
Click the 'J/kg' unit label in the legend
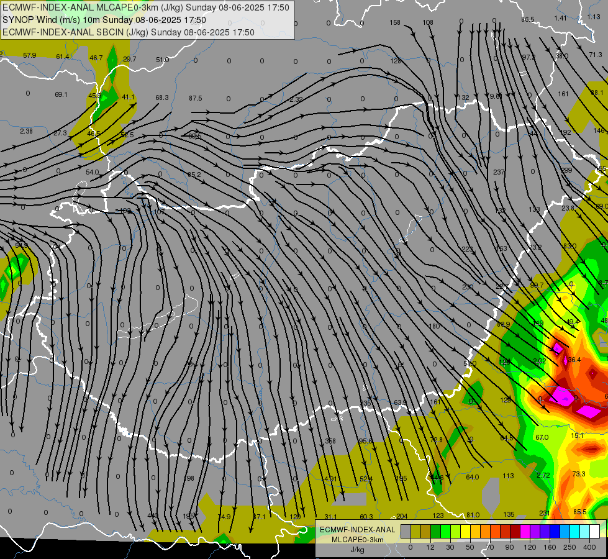point(357,550)
